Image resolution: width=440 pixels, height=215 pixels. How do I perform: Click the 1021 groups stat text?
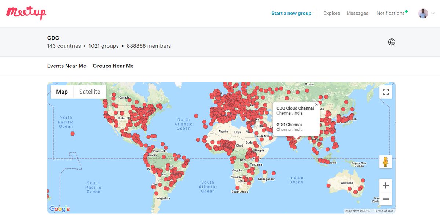pos(104,46)
